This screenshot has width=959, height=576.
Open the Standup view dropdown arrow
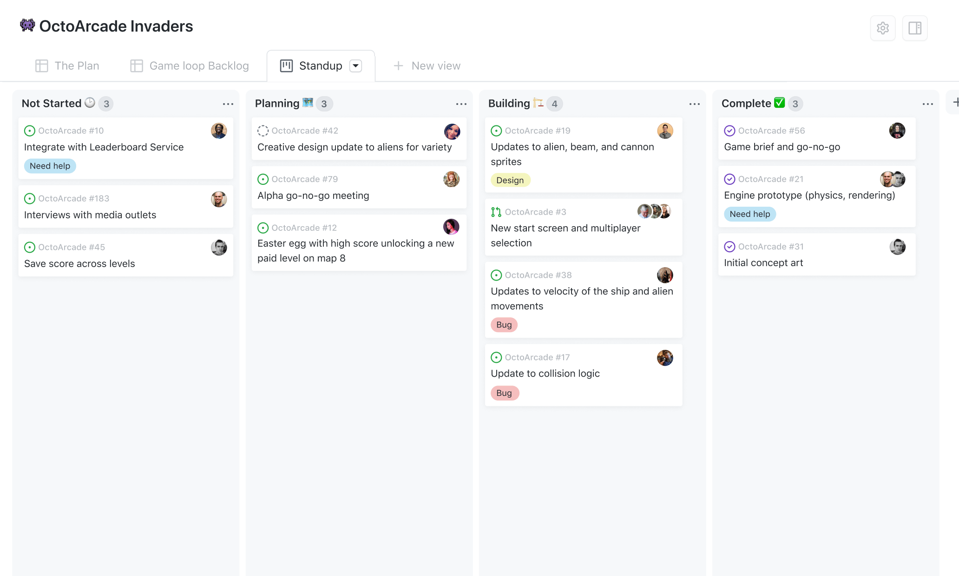pyautogui.click(x=357, y=65)
